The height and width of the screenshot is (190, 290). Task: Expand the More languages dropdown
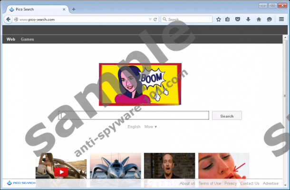pos(151,127)
